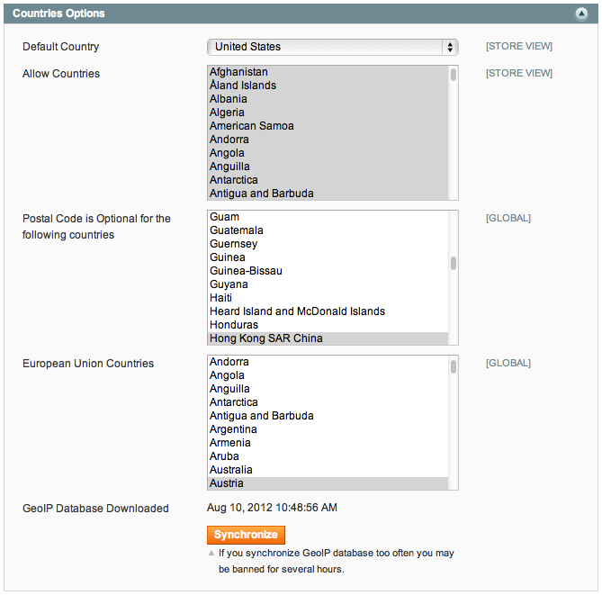The height and width of the screenshot is (595, 602).
Task: Select Albania in Allow Countries list
Action: click(228, 99)
